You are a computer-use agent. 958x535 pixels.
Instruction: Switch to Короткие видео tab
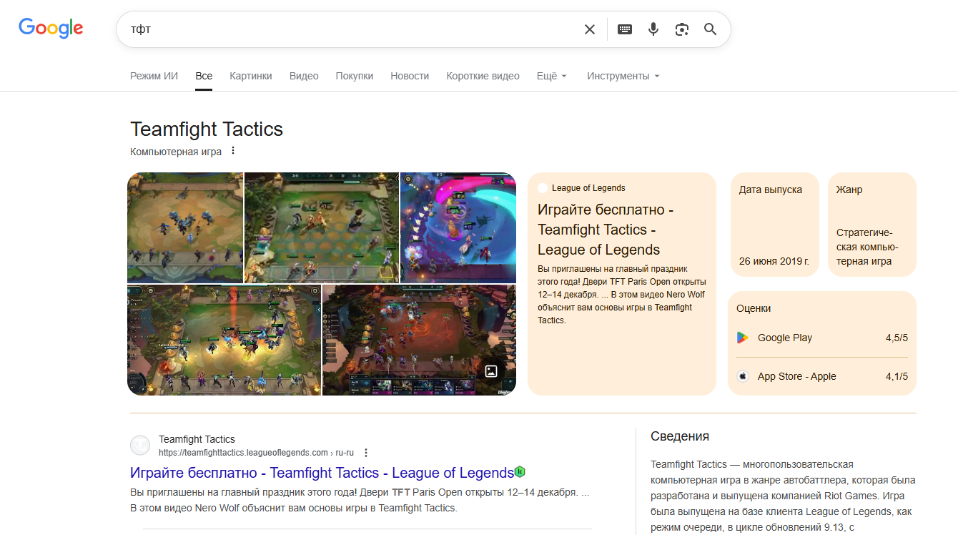tap(483, 76)
